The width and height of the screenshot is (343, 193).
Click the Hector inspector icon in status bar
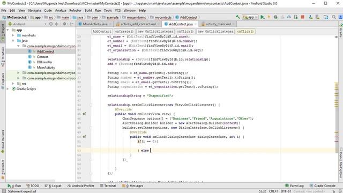click(x=340, y=191)
